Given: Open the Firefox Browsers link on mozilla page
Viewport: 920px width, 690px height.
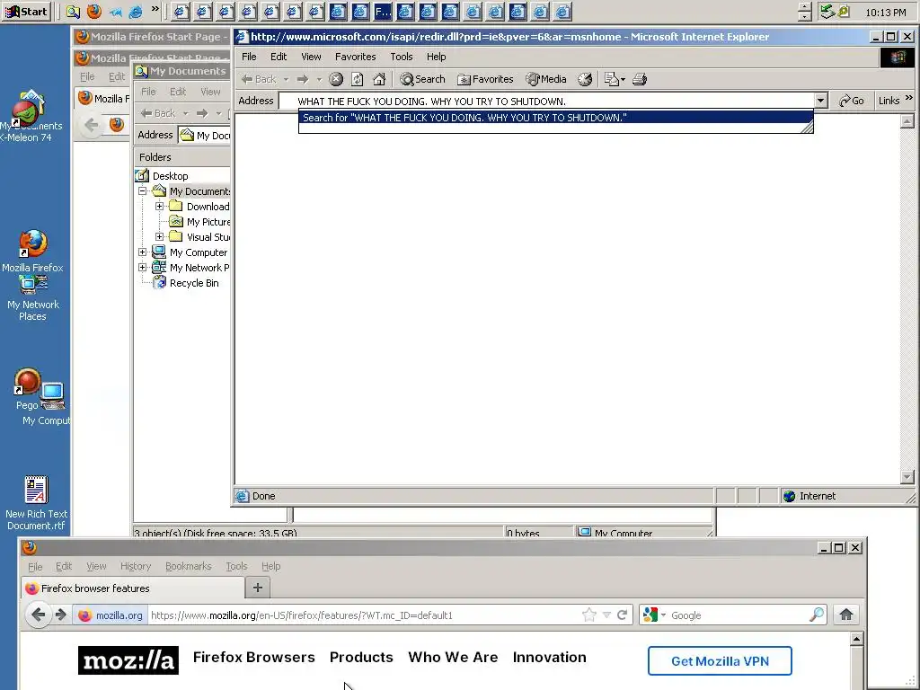Looking at the screenshot, I should pos(253,657).
